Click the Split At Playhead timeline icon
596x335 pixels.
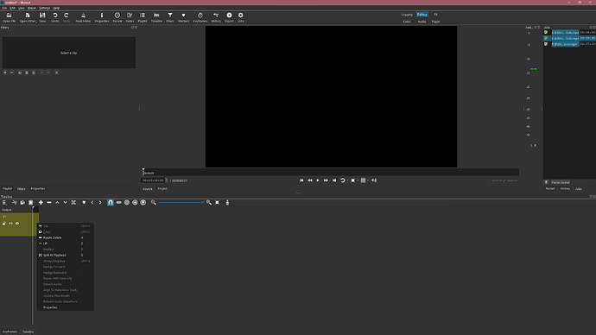click(73, 202)
